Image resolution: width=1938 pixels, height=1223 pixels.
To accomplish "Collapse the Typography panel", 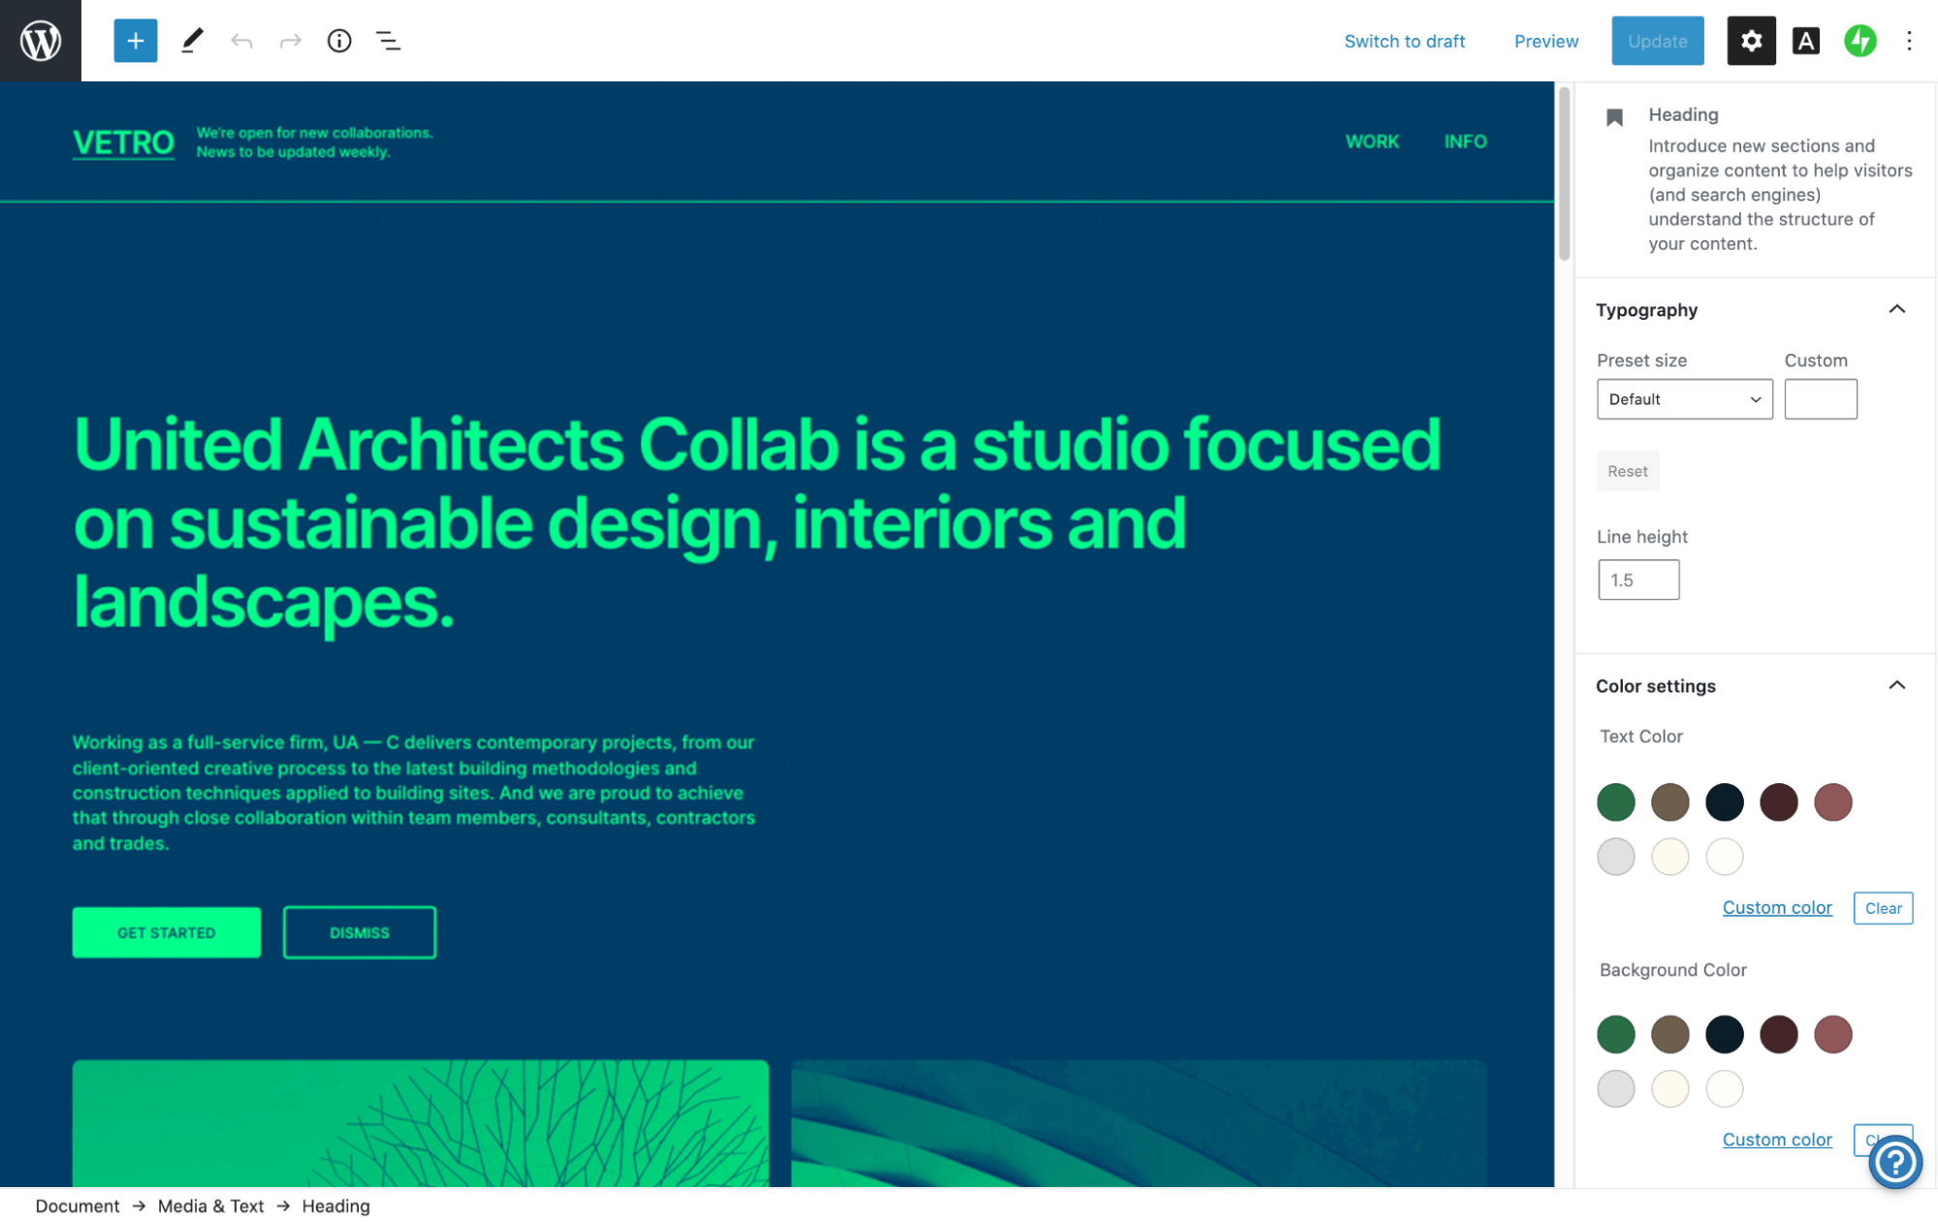I will point(1896,309).
